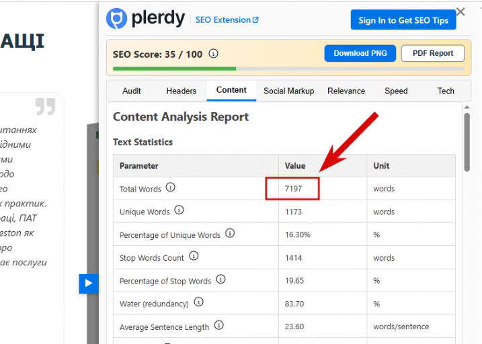The width and height of the screenshot is (482, 344).
Task: Click info icon beside Total Words
Action: point(170,187)
